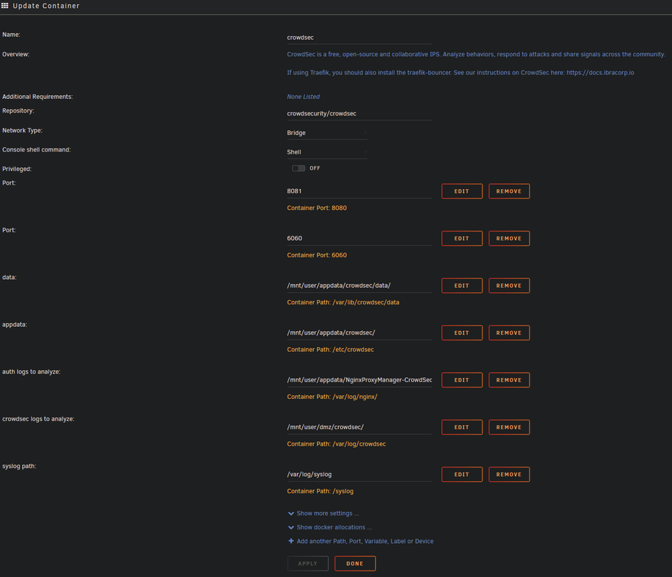Click the Done button
The width and height of the screenshot is (672, 577).
click(355, 563)
